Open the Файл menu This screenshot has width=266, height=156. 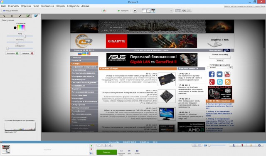click(x=4, y=6)
